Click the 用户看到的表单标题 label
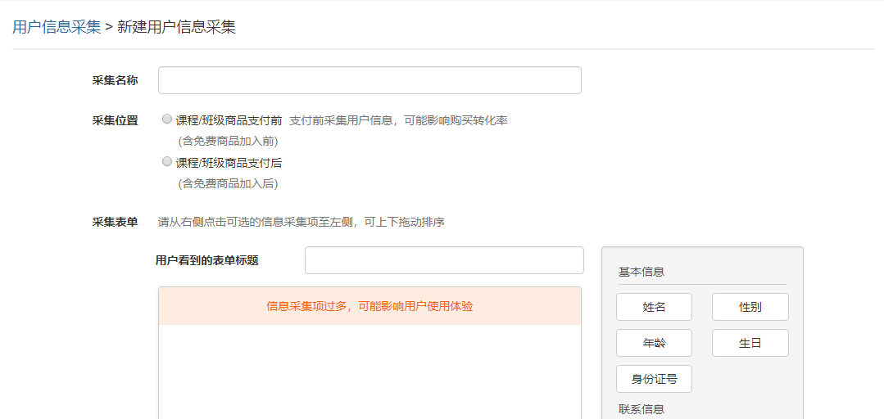 click(x=206, y=260)
